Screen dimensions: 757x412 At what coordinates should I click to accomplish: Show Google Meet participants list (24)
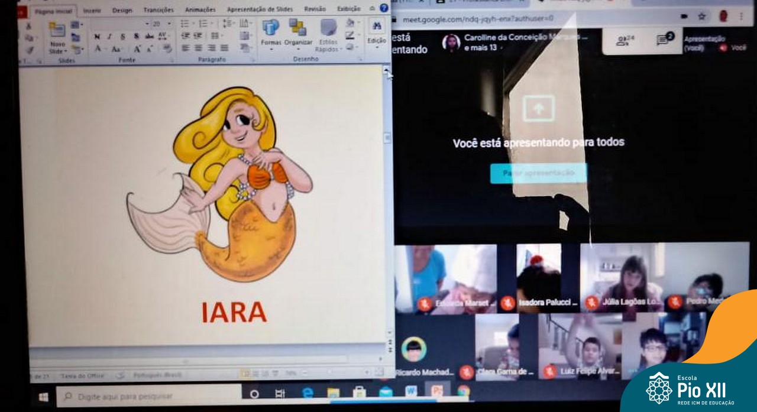coord(625,41)
